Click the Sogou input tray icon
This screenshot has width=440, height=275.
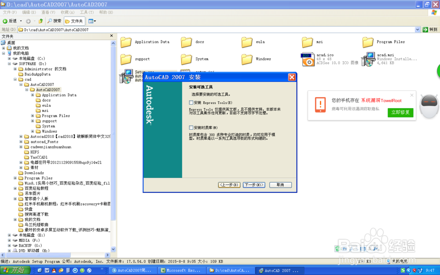click(403, 271)
